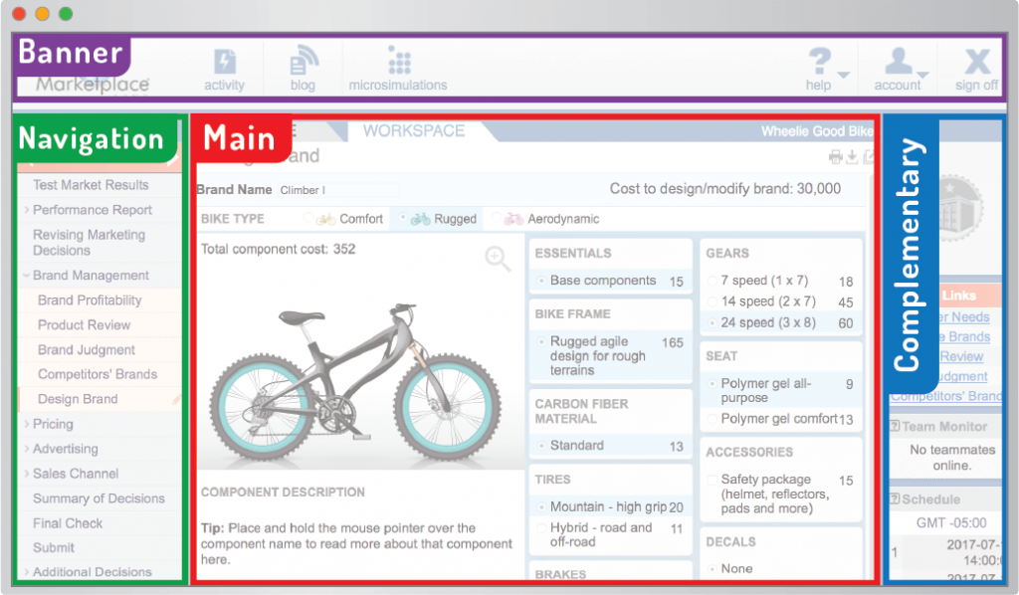Select Hybrid - road and off-road tires

point(541,527)
